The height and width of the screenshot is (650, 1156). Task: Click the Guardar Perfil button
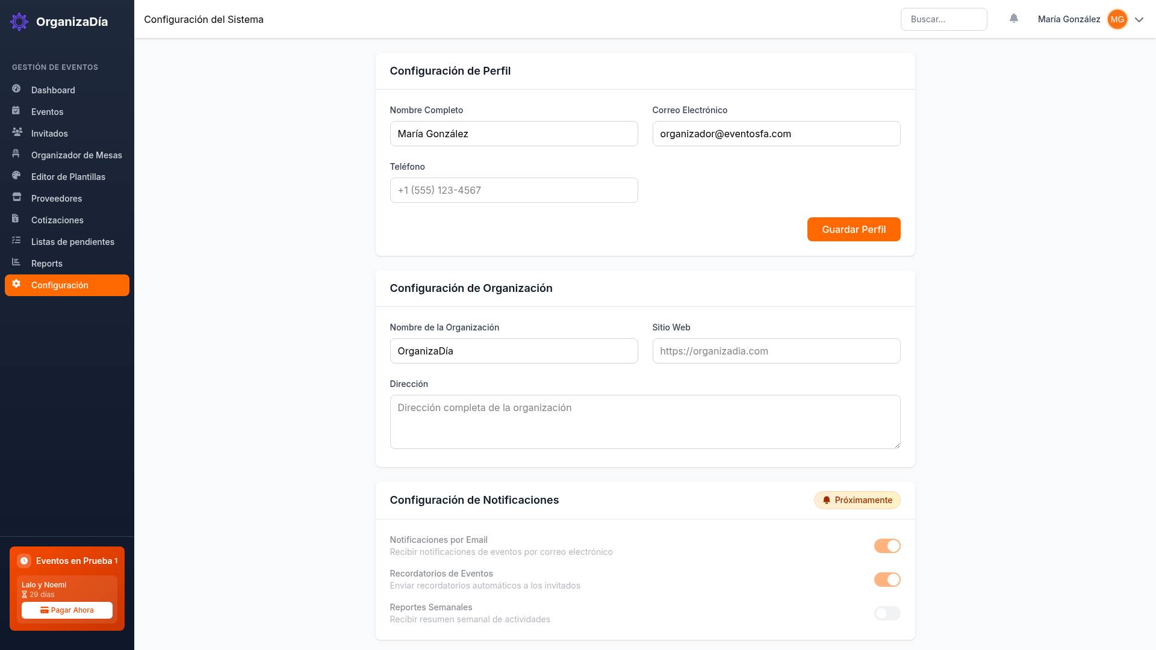coord(854,229)
